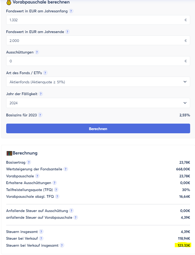The height and width of the screenshot is (255, 195).
Task: Click help icon beside Basiszins für 2023
Action: click(x=40, y=115)
